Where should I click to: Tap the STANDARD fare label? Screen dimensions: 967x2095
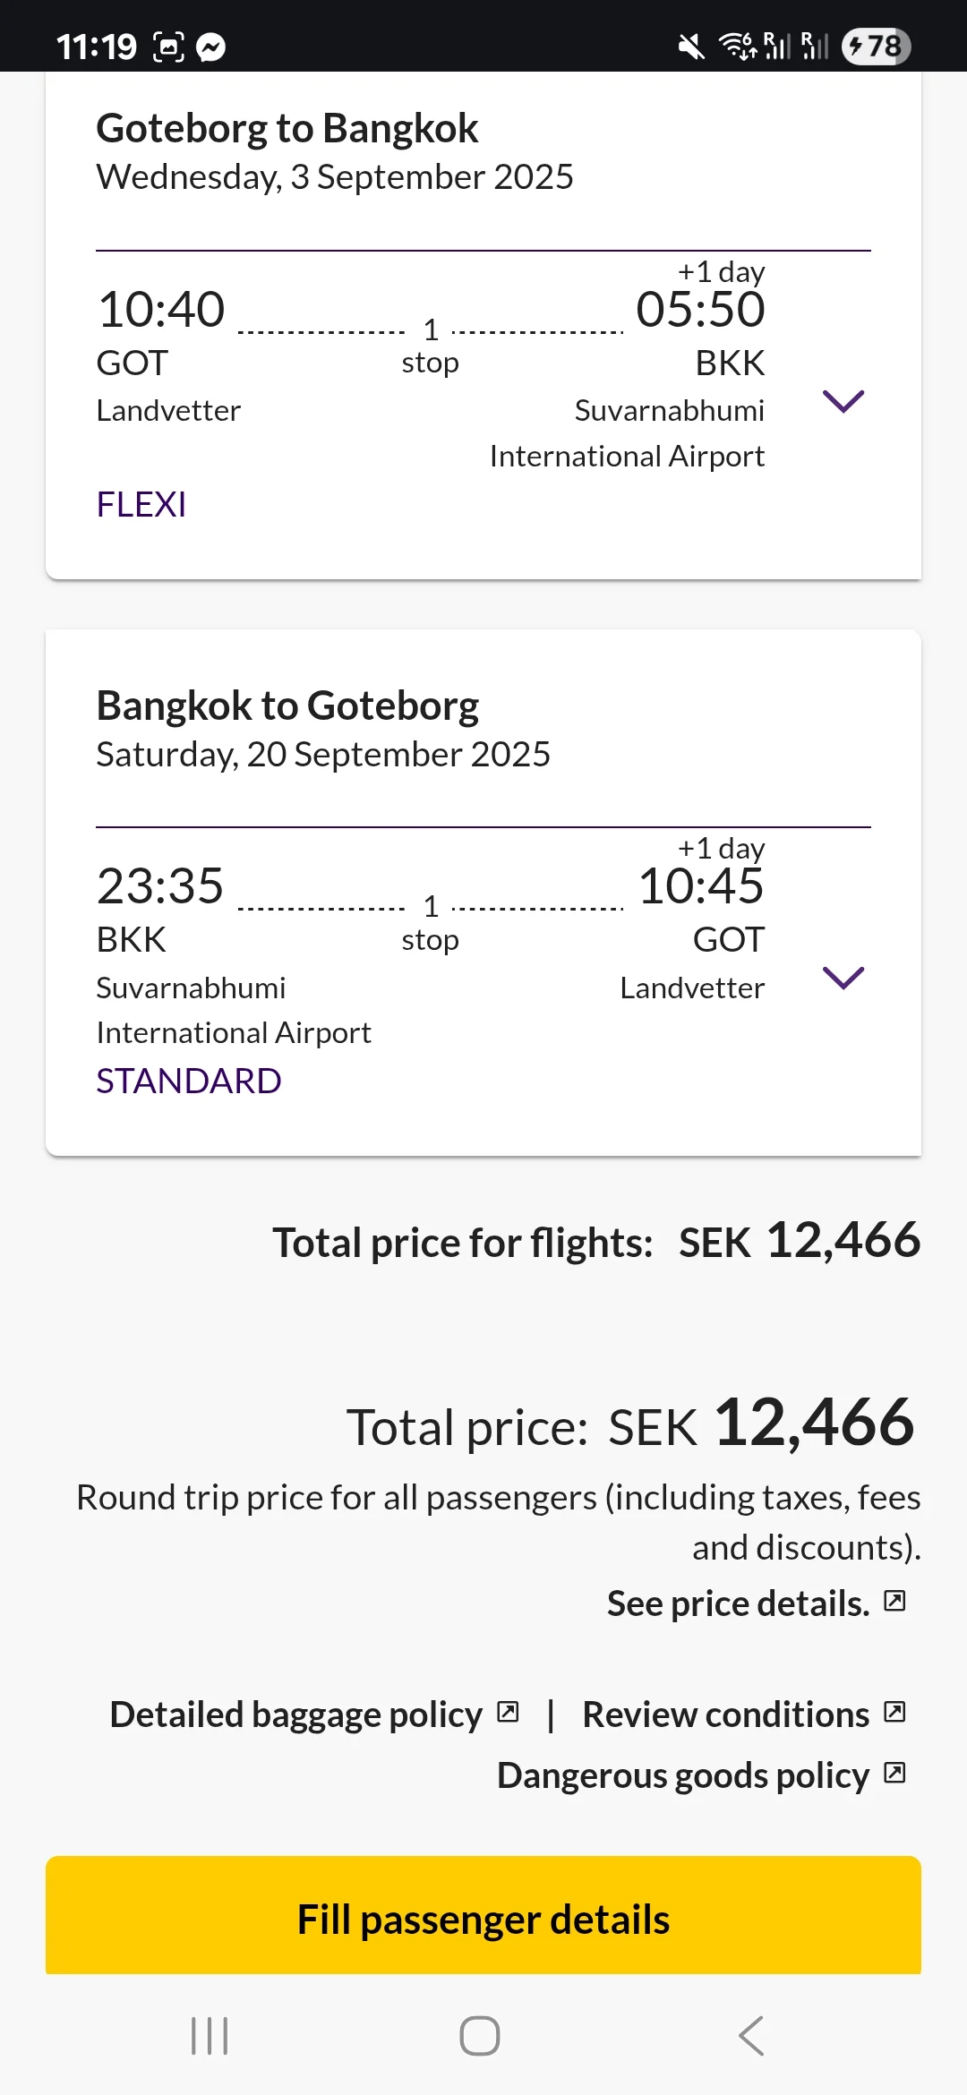189,1082
